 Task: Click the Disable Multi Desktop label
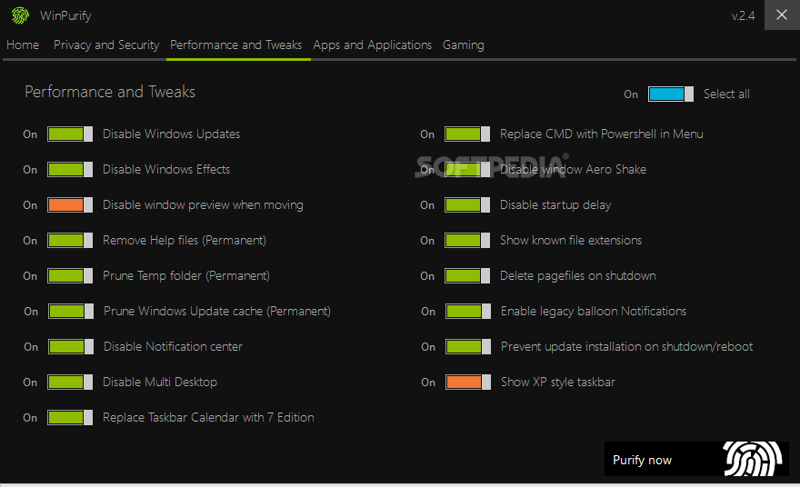tap(160, 382)
